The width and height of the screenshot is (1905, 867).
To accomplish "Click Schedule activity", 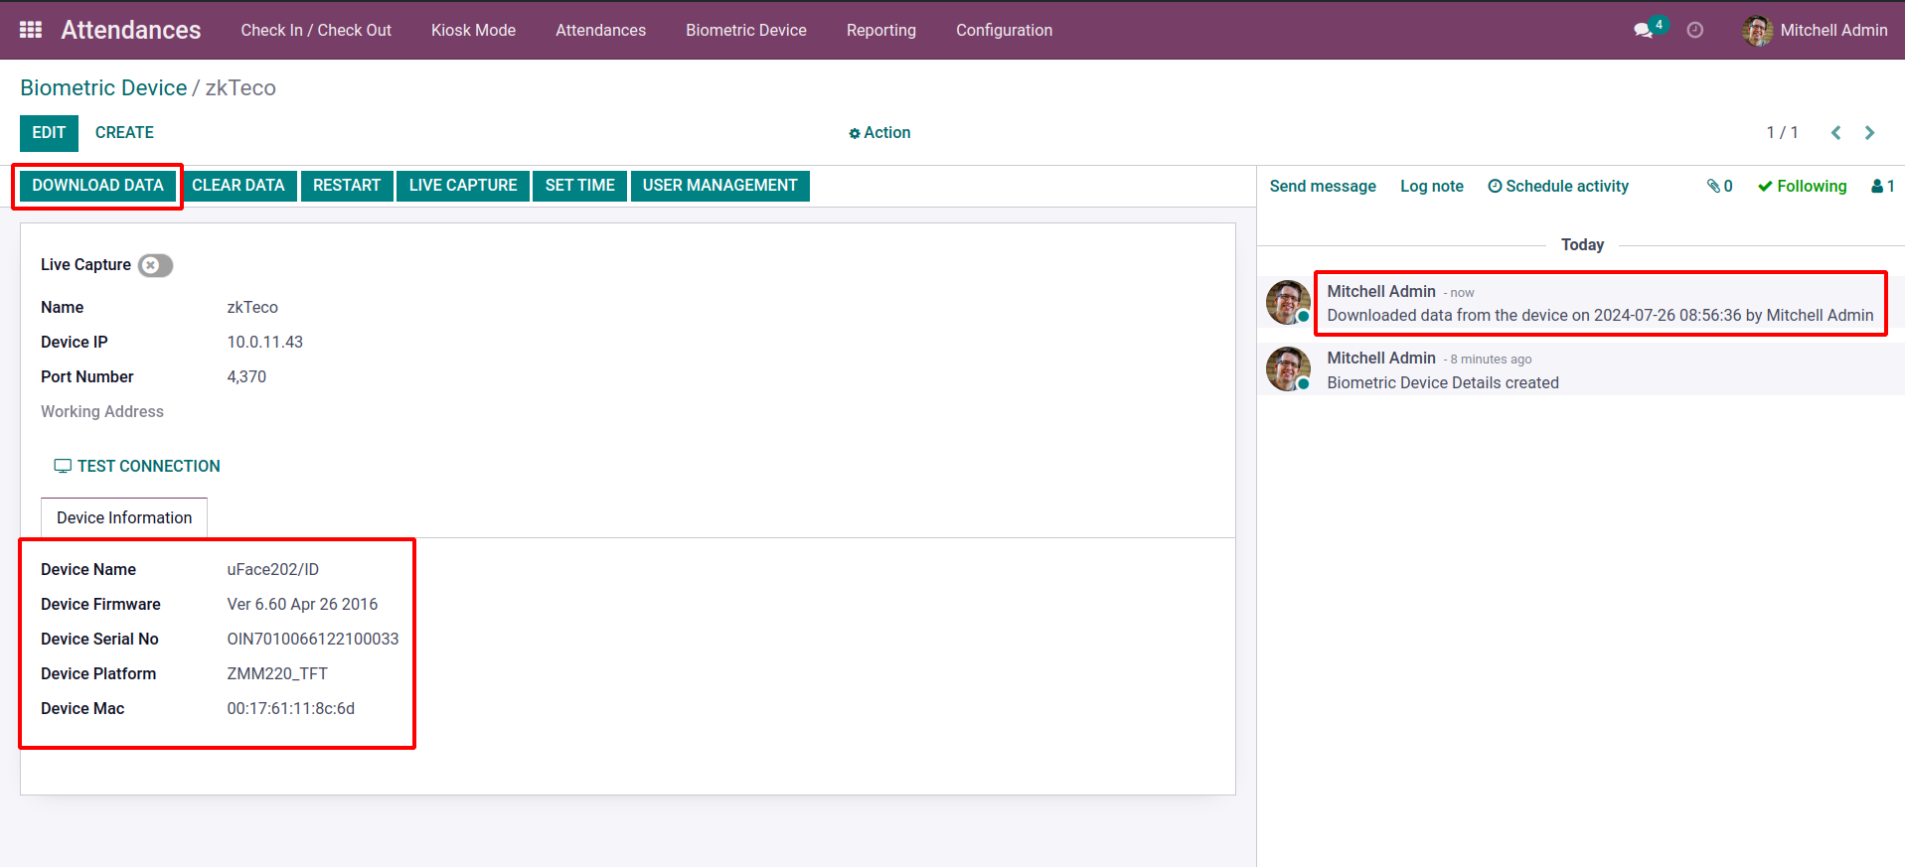I will [1558, 186].
